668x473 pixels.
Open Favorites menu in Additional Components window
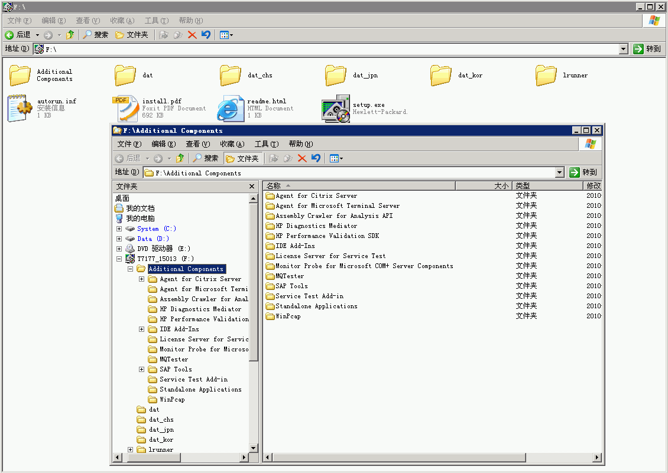coord(232,144)
